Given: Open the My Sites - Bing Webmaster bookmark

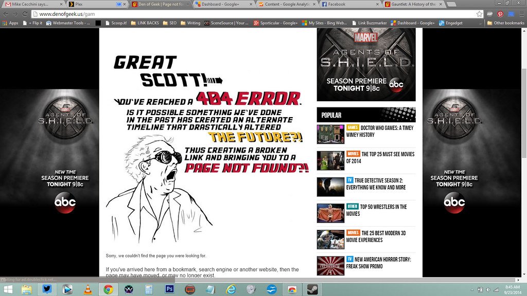Looking at the screenshot, I should pos(325,23).
